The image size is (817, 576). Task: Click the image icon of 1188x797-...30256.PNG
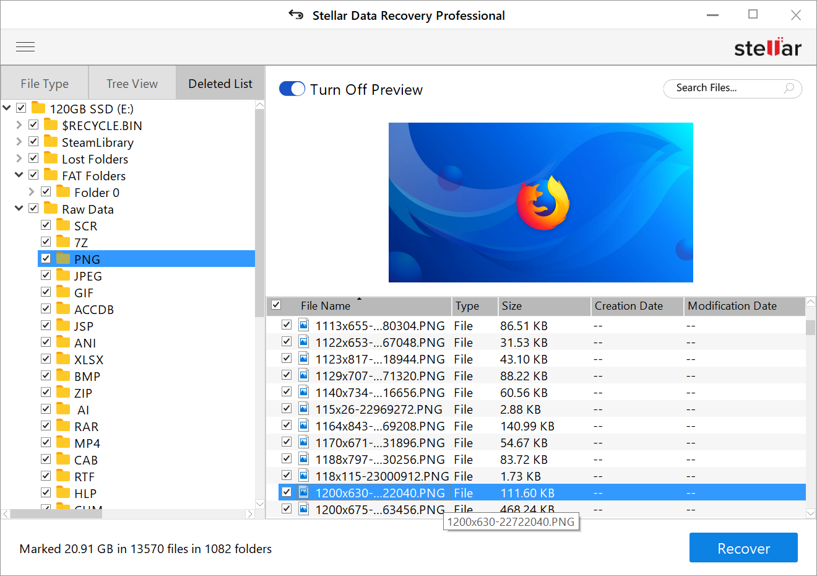click(x=304, y=459)
